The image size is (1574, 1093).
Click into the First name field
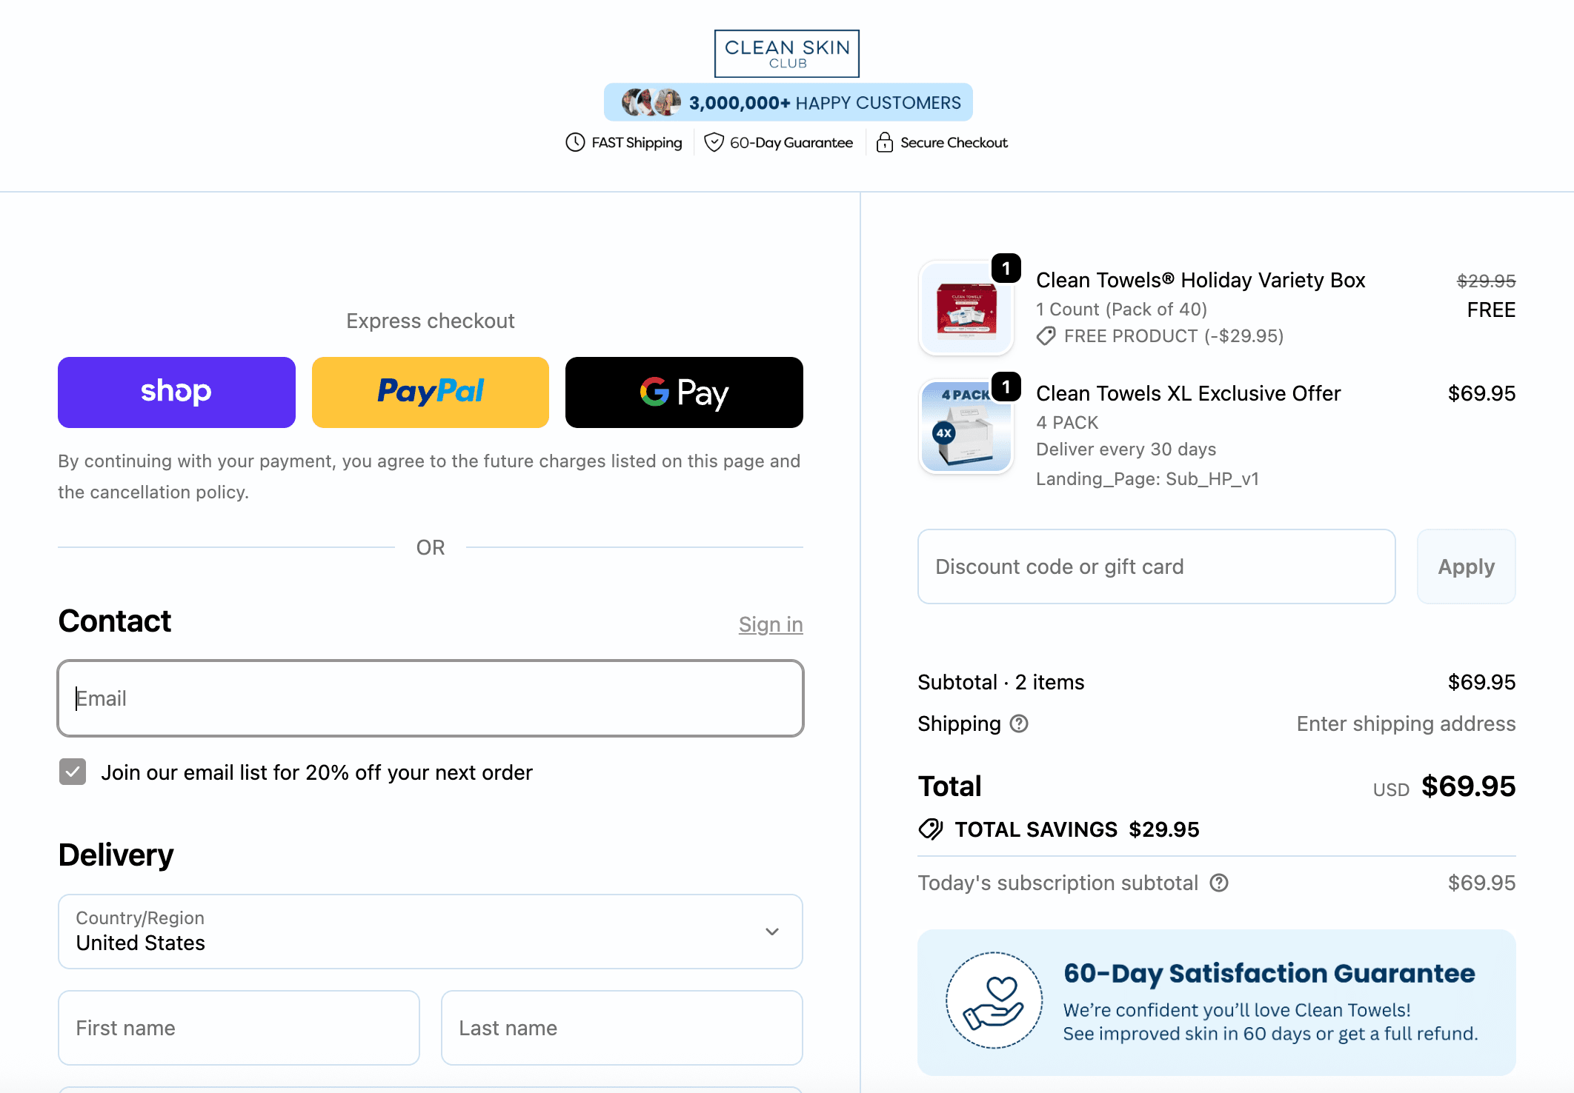point(239,1028)
